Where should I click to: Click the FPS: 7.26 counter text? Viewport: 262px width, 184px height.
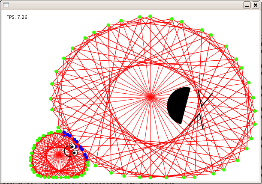(x=17, y=18)
